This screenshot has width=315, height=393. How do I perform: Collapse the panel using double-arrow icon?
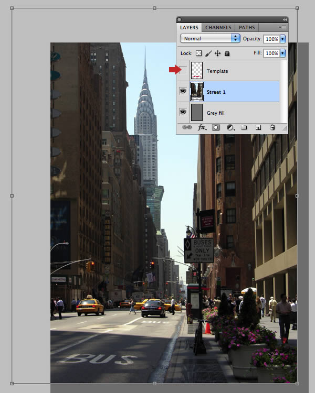285,19
